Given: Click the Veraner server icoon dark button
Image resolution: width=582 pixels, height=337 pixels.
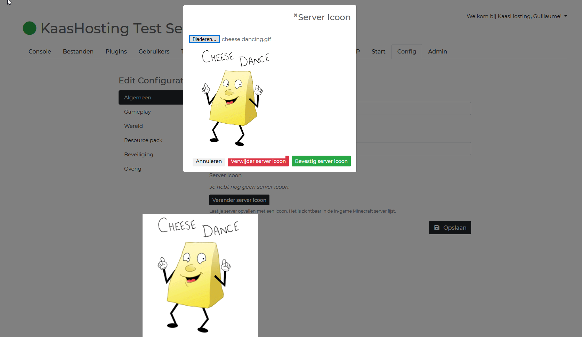Looking at the screenshot, I should (239, 200).
